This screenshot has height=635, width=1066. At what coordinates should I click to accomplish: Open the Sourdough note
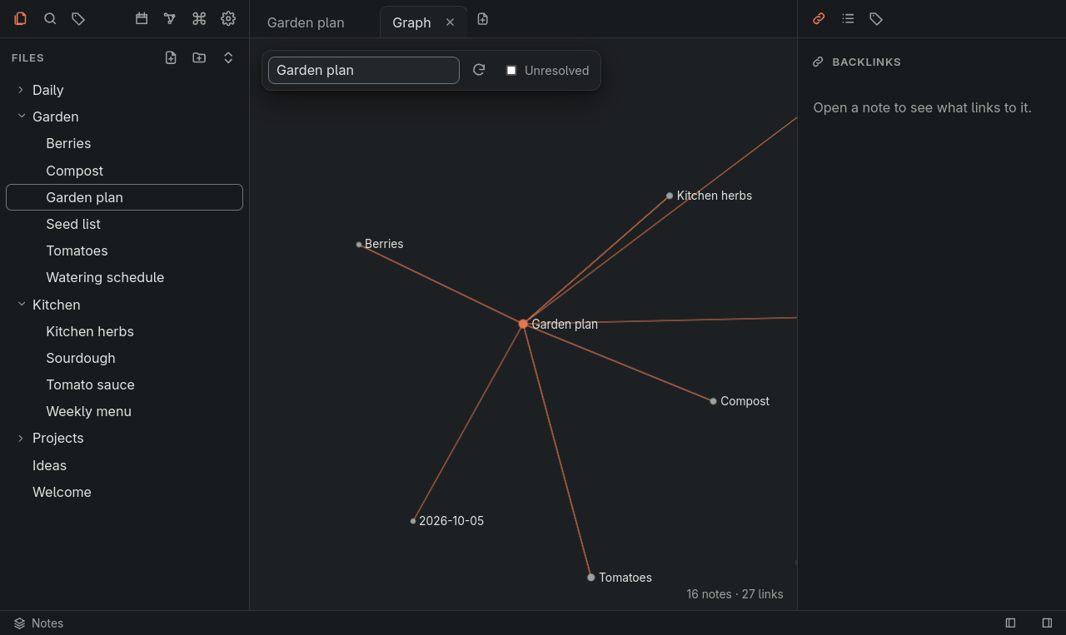(124, 358)
